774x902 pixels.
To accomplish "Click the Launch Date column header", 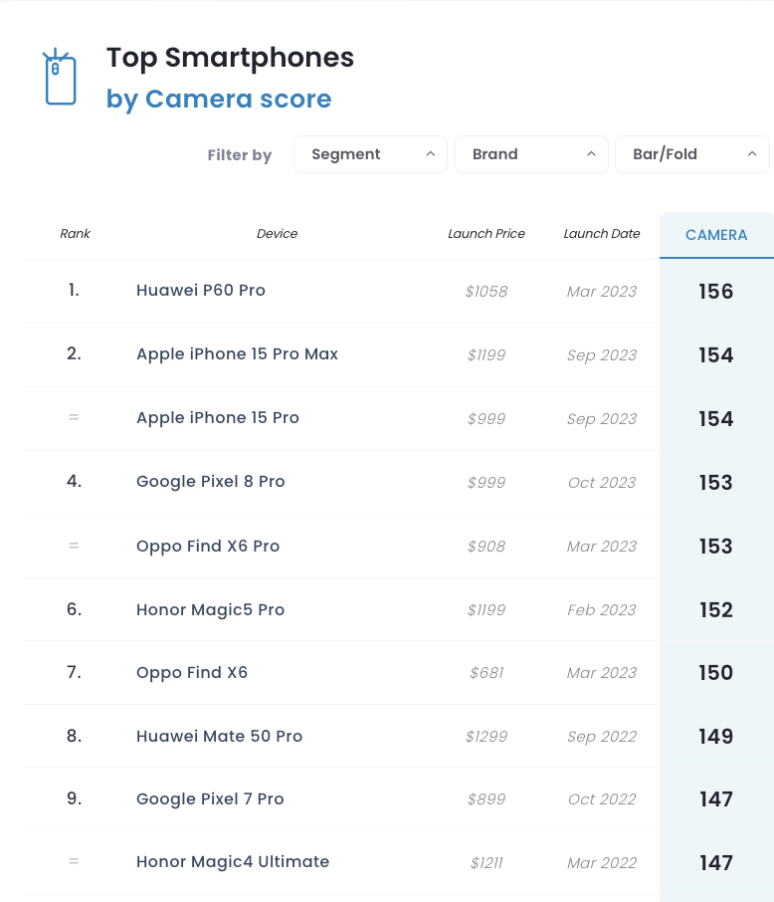I will tap(602, 234).
